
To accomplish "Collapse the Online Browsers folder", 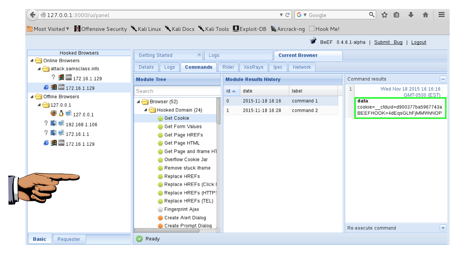I will pos(32,60).
